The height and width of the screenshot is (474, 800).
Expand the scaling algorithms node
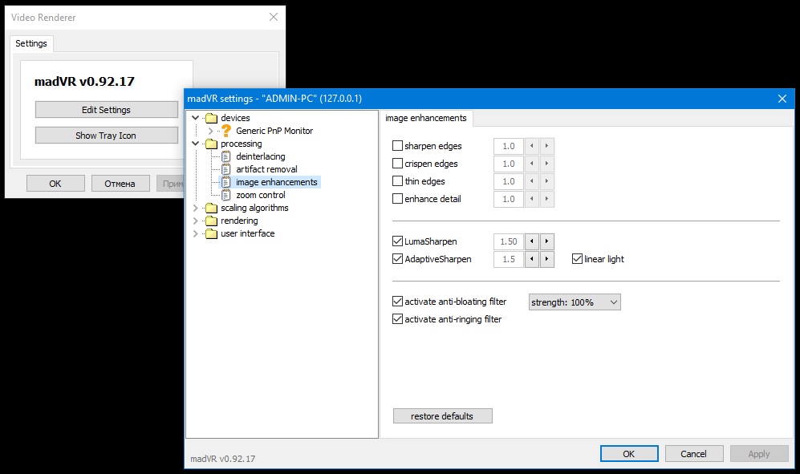coord(196,208)
